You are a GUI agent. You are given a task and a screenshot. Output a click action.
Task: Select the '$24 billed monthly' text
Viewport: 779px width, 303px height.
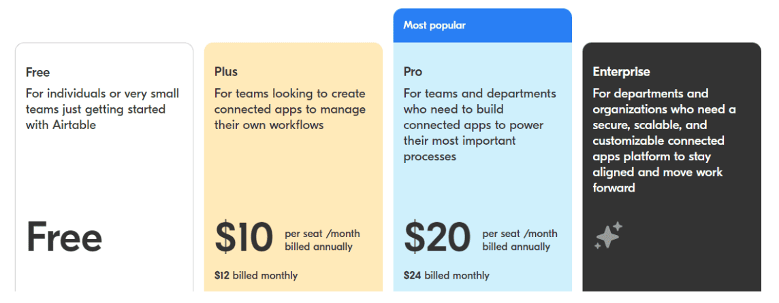[x=446, y=275]
